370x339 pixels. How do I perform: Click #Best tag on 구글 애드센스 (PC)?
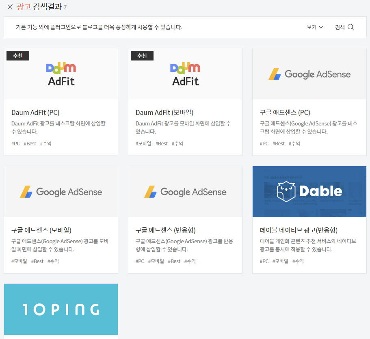[x=279, y=143]
